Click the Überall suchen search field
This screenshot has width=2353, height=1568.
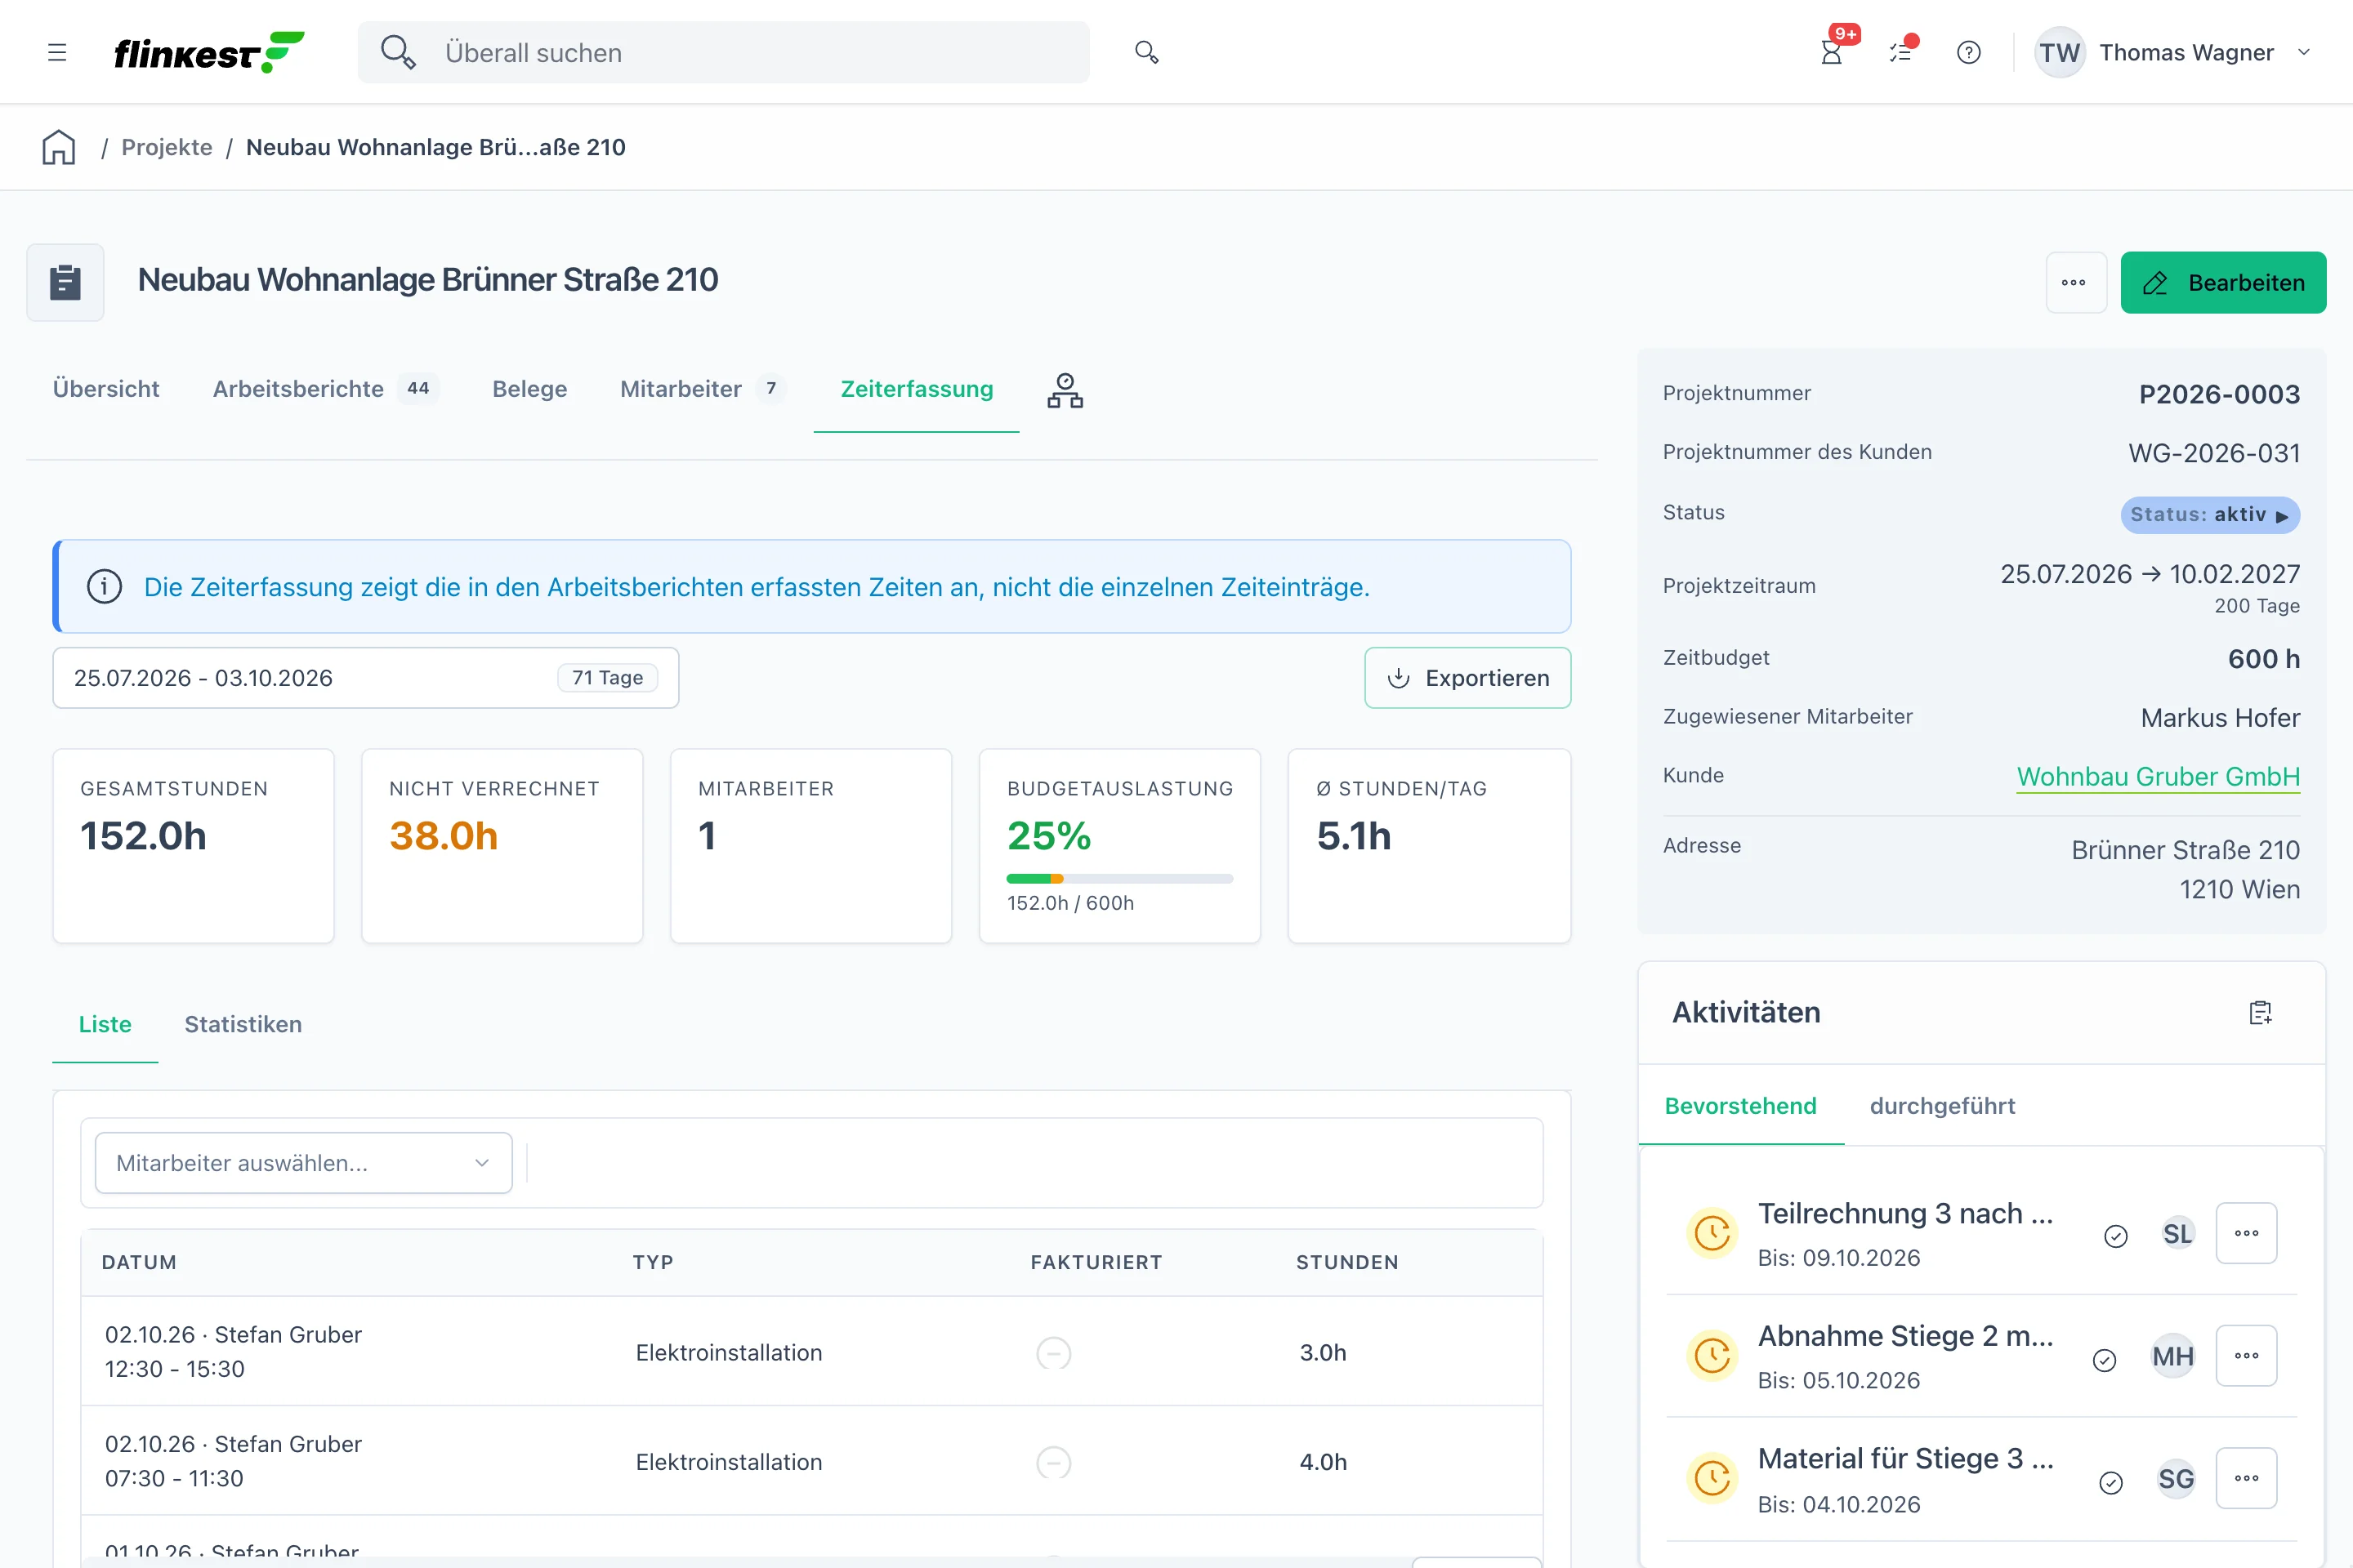[x=723, y=52]
